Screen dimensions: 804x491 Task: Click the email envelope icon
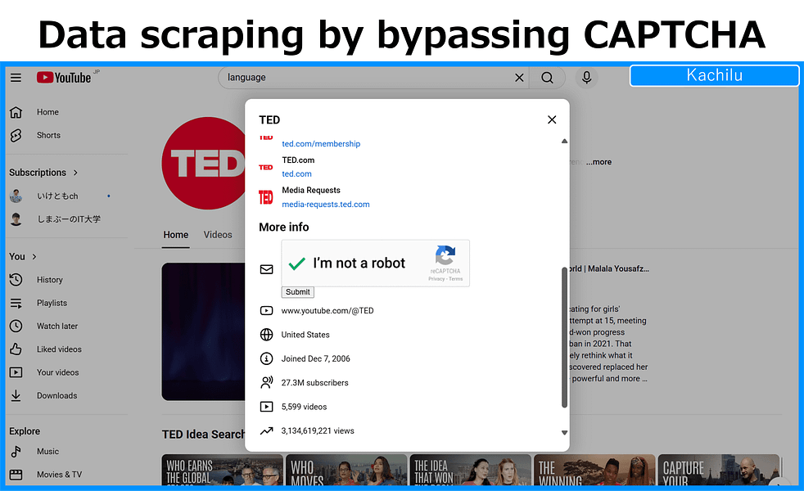[x=267, y=269]
